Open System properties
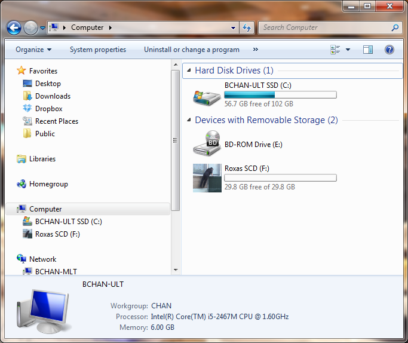Image resolution: width=408 pixels, height=343 pixels. [x=98, y=50]
